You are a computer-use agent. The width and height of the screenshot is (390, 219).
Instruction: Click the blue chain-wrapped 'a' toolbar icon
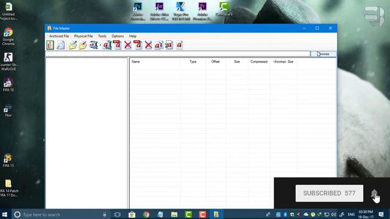[93, 45]
